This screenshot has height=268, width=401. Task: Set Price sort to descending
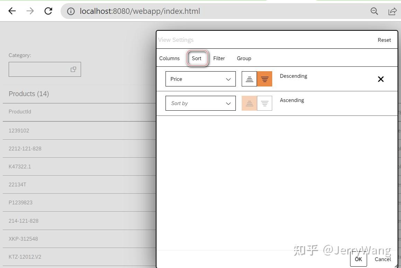pyautogui.click(x=265, y=79)
